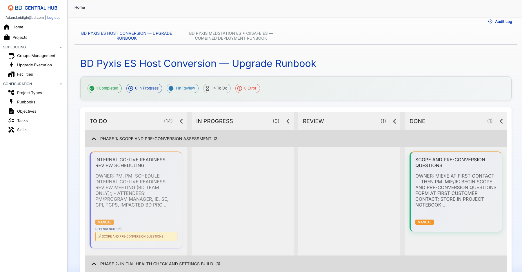Click the Groups Management calendar icon
Viewport: 522px width, 272px height.
click(11, 56)
